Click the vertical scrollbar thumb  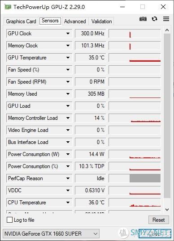coord(167,116)
